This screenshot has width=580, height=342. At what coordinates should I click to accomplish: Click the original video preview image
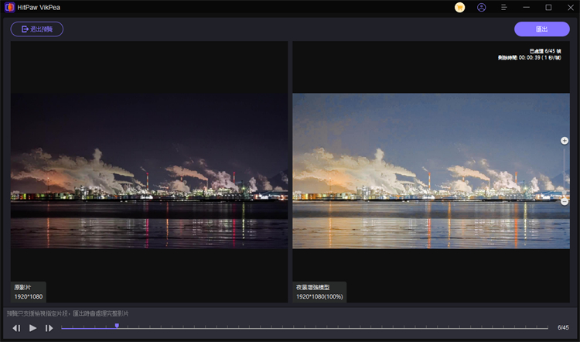(x=149, y=171)
